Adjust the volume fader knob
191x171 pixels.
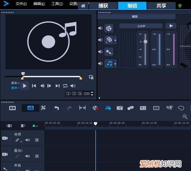[x=146, y=41]
